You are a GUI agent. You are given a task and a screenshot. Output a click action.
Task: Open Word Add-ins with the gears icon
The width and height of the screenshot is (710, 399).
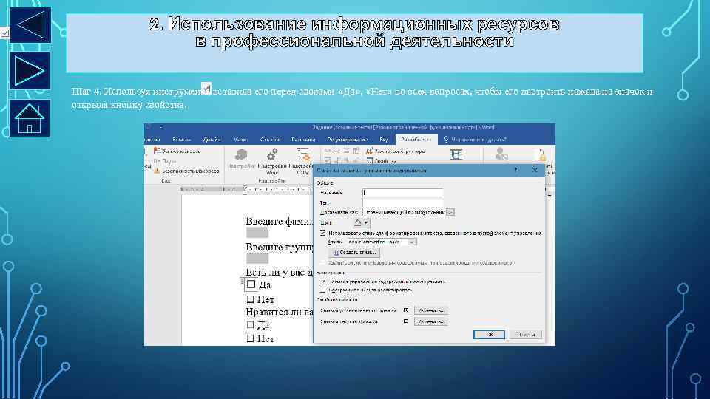point(271,154)
